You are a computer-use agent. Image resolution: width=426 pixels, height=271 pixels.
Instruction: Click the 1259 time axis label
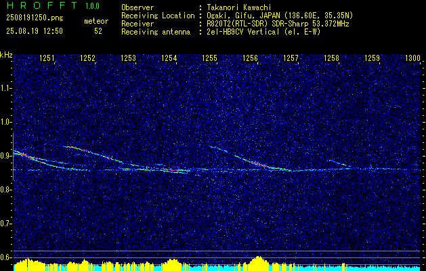(372, 58)
